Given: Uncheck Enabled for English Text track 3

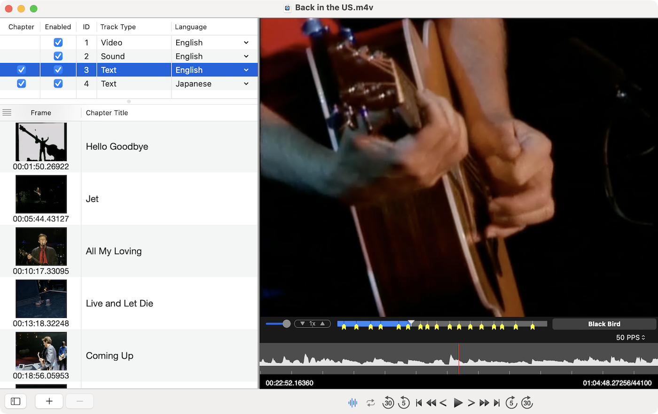Looking at the screenshot, I should pos(58,70).
